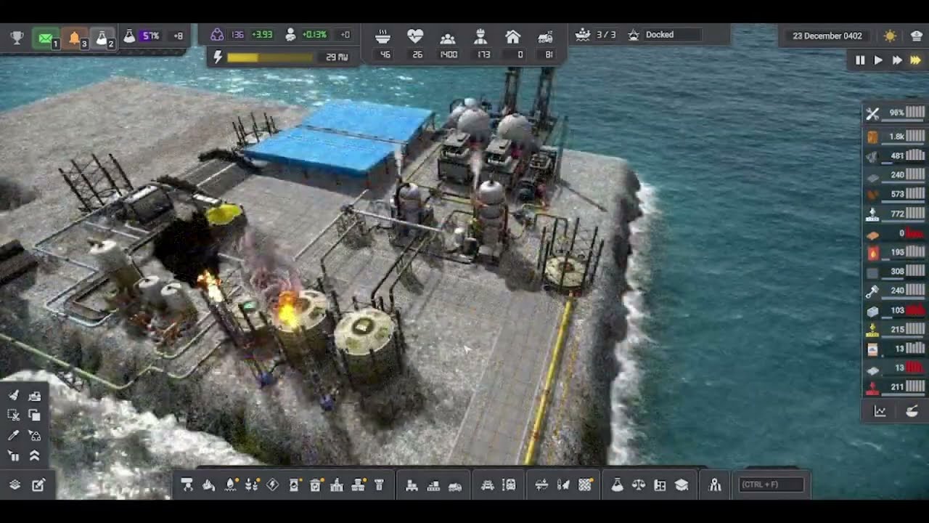Select the resource row showing 772
Screen dimensions: 929x523
[894, 214]
